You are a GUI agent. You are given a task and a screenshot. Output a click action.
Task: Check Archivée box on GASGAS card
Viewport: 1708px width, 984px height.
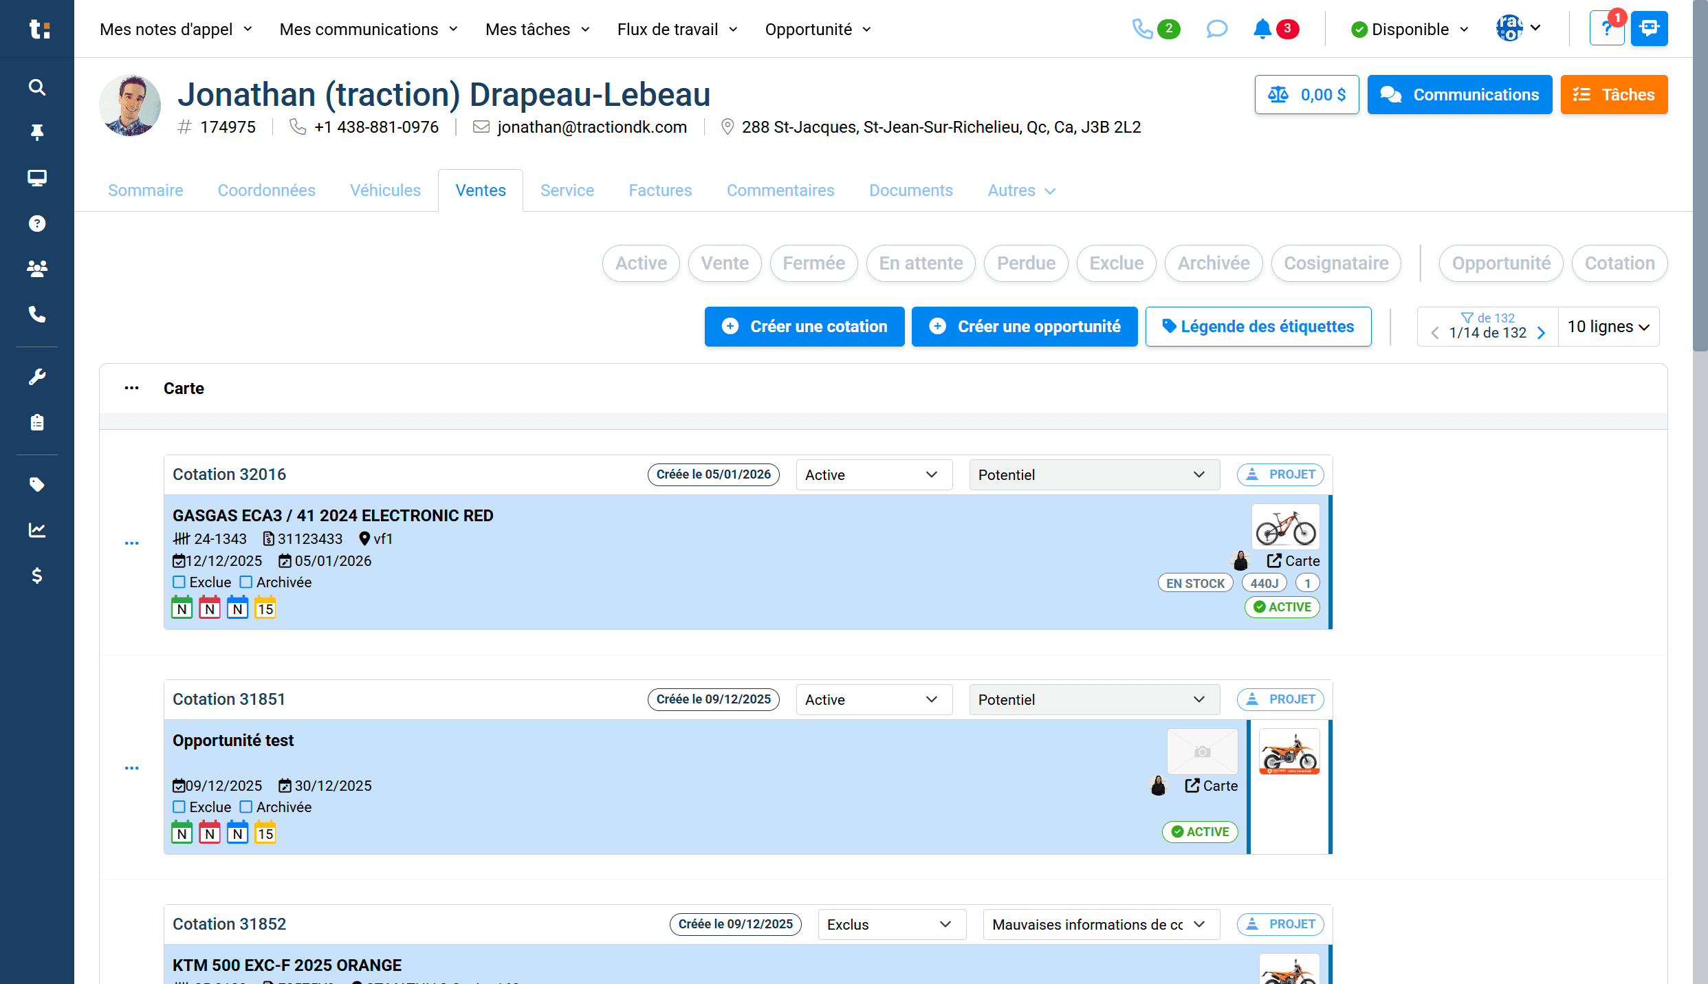click(x=245, y=582)
